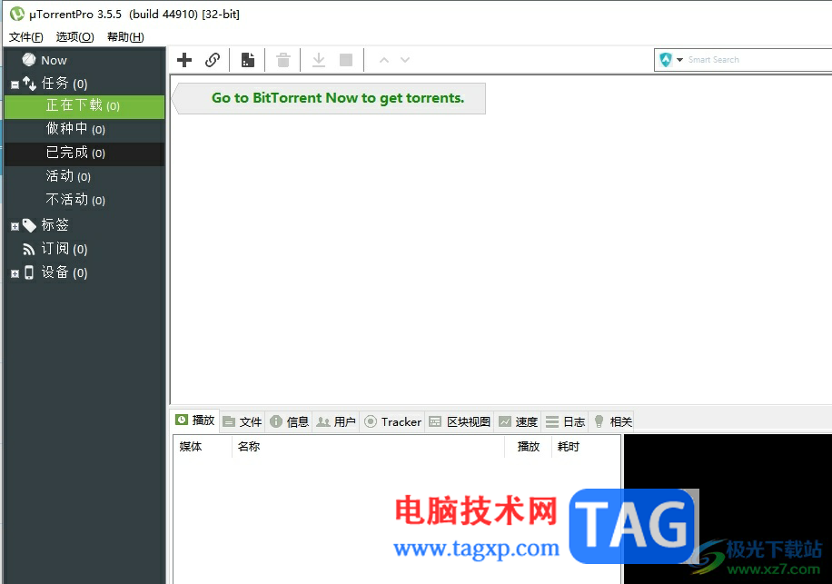Click the Stop torrent square icon

(346, 60)
